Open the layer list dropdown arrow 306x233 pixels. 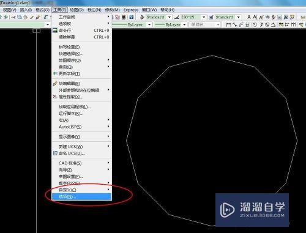click(x=48, y=25)
